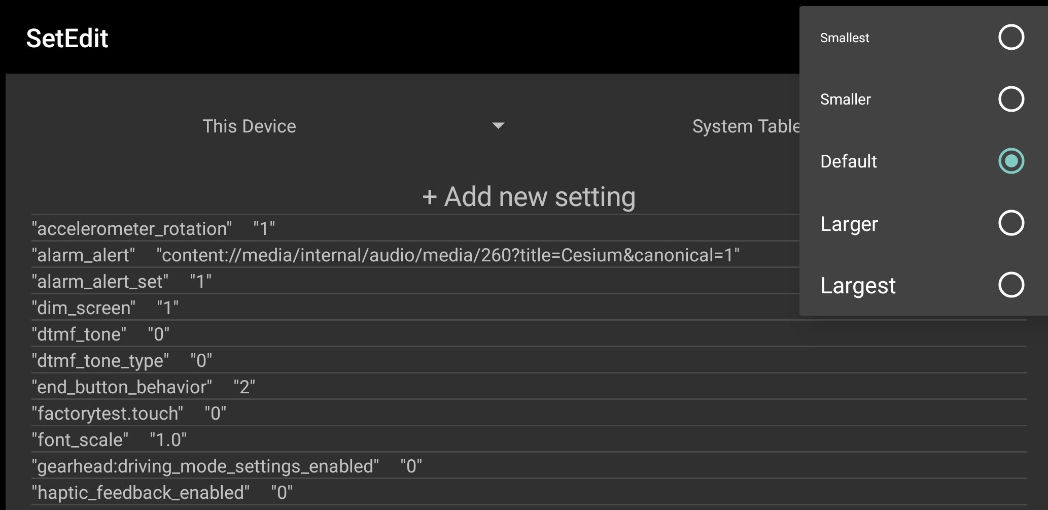The width and height of the screenshot is (1048, 510).
Task: Select the Larger radio button
Action: [x=1011, y=223]
